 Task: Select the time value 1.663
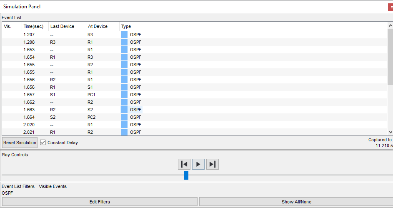[x=29, y=110]
